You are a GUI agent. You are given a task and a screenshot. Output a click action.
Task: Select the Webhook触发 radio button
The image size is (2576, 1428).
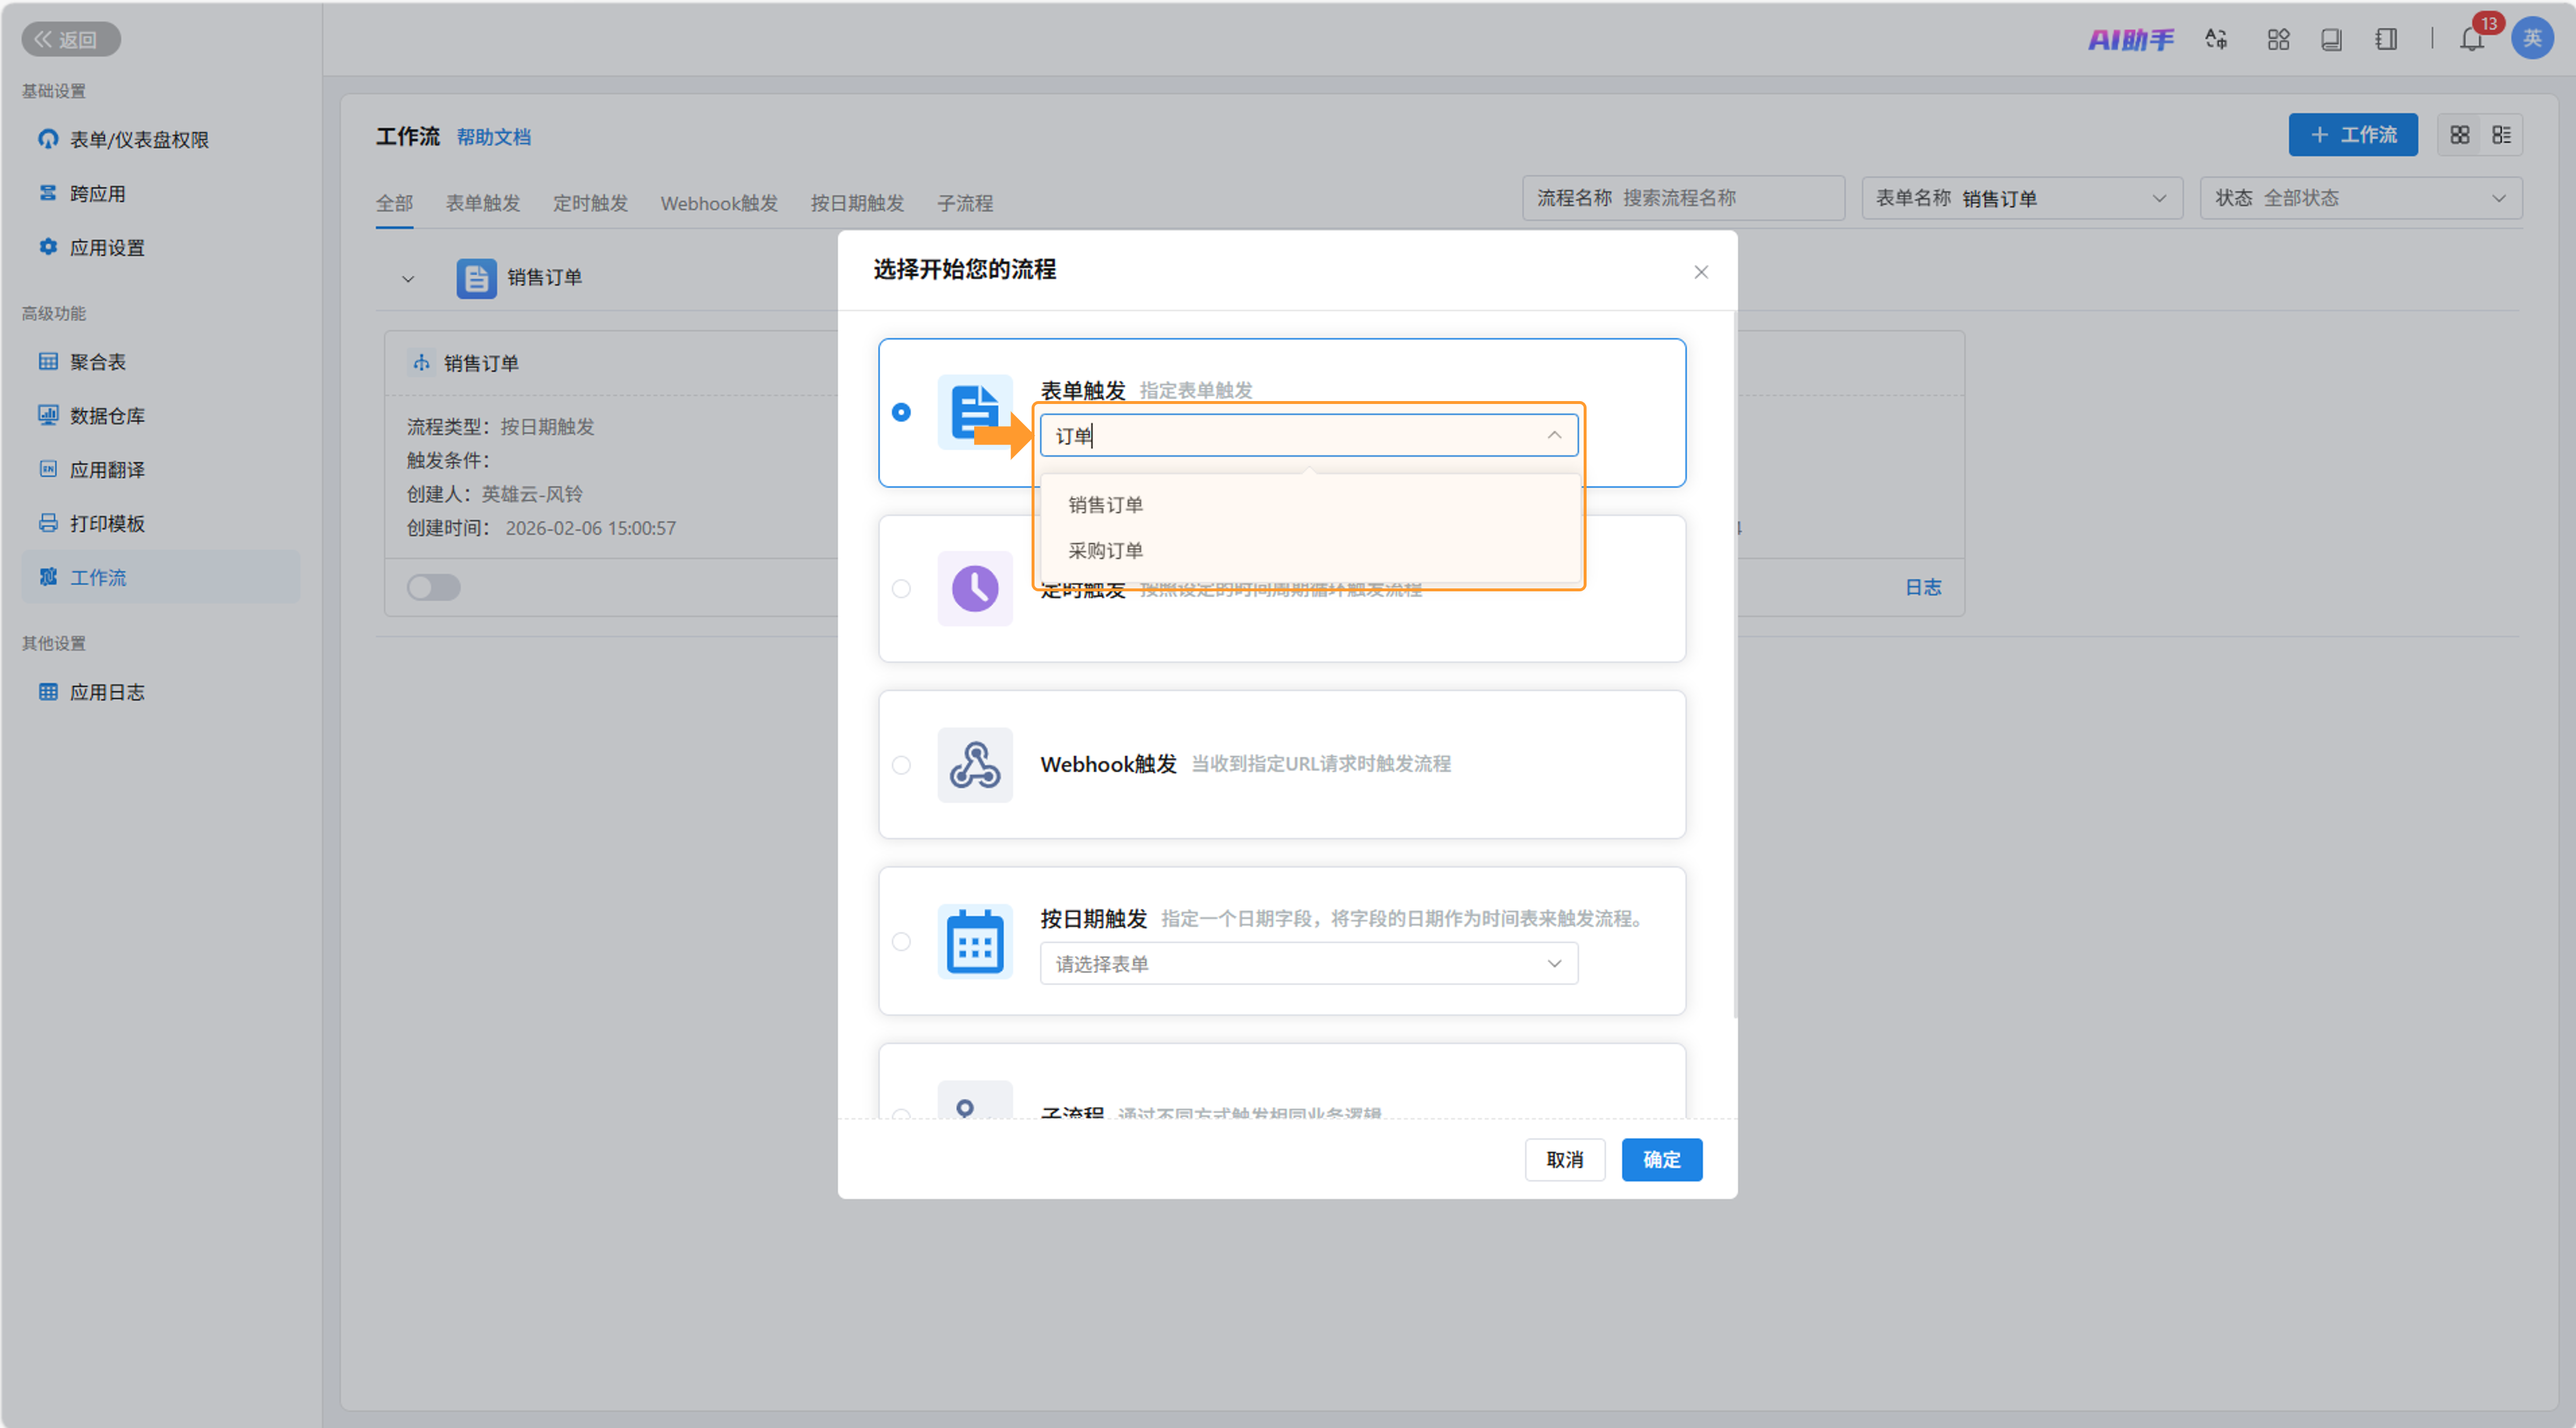point(901,765)
